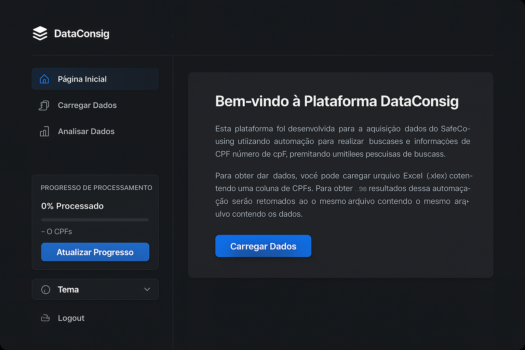This screenshot has width=525, height=350.
Task: Click Logout at the sidebar bottom
Action: [71, 318]
